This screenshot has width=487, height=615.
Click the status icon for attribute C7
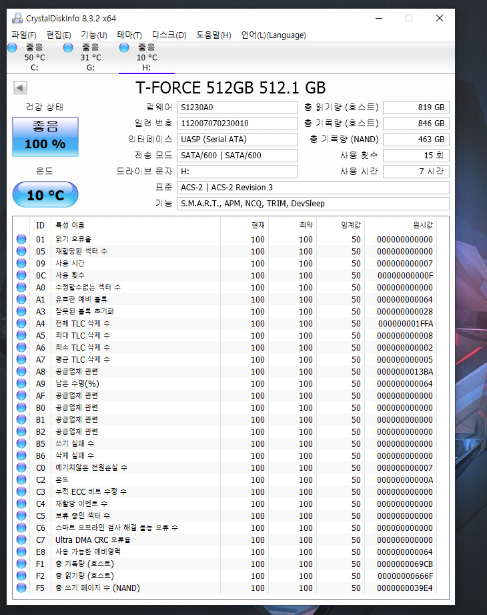coord(21,540)
